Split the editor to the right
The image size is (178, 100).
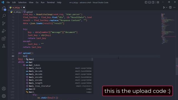tap(170, 7)
